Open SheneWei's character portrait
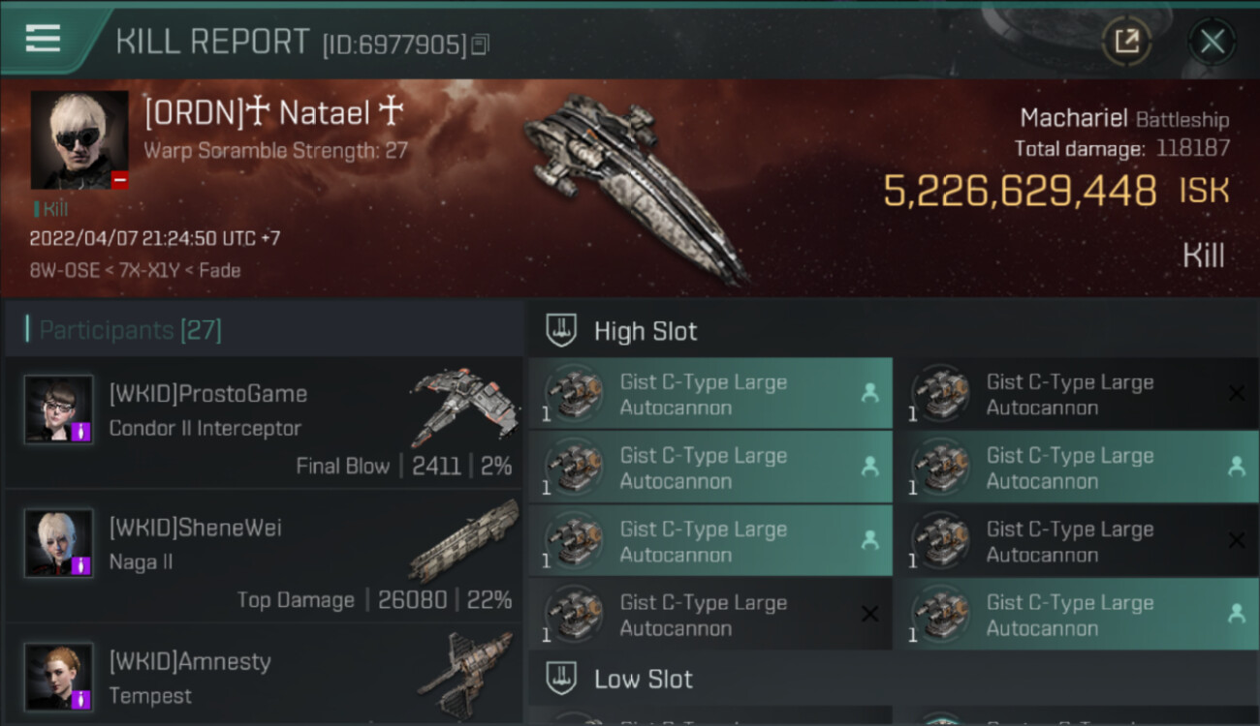 pyautogui.click(x=58, y=543)
